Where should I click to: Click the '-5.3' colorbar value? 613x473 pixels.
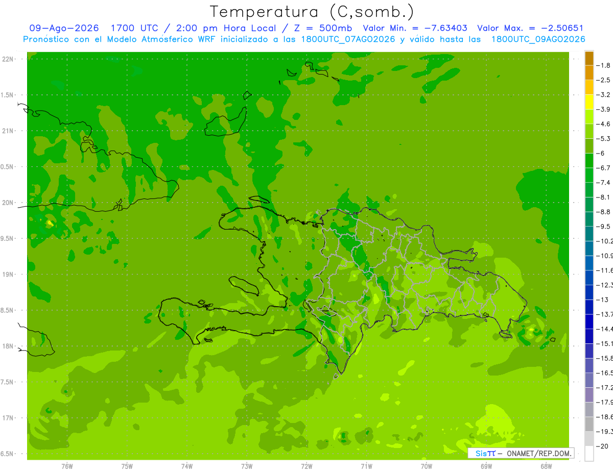604,138
